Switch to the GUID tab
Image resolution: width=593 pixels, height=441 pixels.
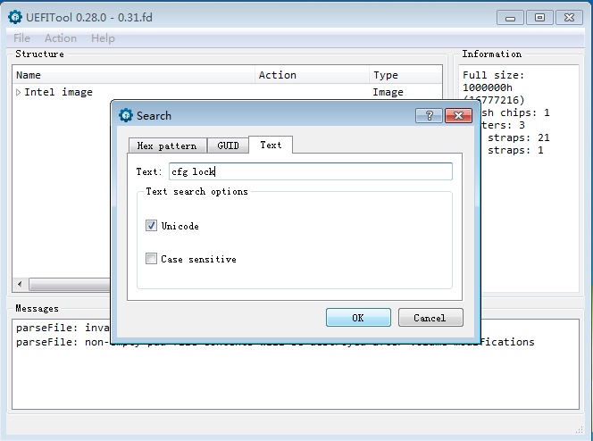click(228, 146)
